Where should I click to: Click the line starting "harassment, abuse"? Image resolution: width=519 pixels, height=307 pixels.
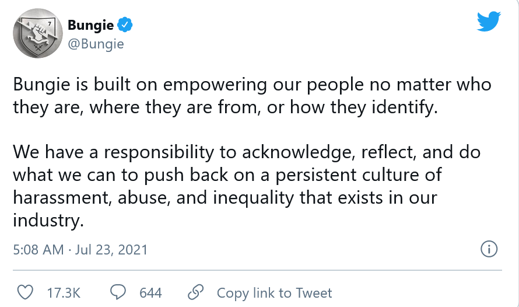click(225, 197)
